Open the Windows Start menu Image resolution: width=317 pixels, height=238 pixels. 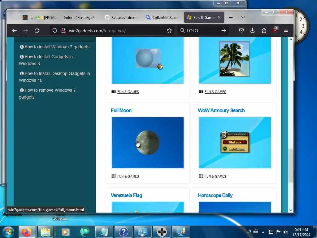click(8, 232)
